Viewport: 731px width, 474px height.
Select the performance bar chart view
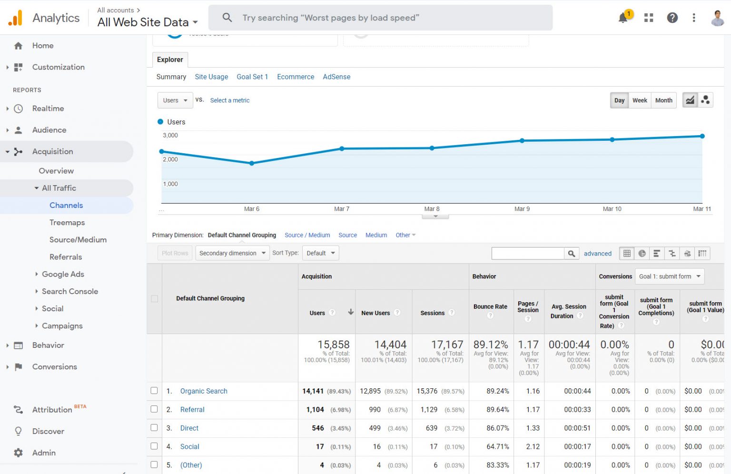click(x=657, y=253)
